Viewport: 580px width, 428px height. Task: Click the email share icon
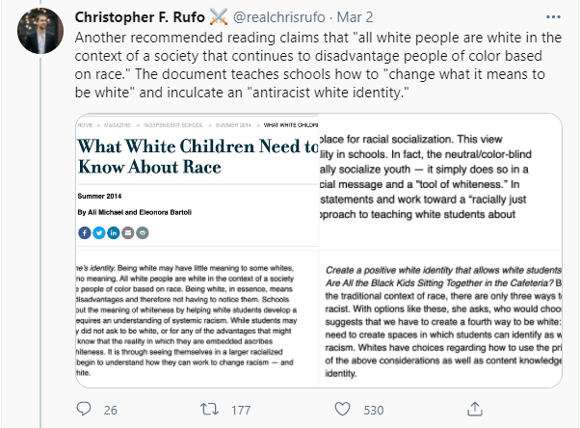tap(128, 232)
